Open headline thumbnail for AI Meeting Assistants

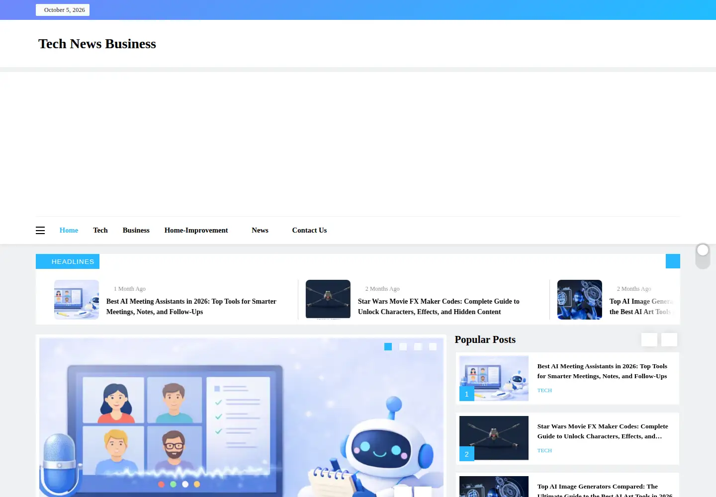[x=77, y=299]
